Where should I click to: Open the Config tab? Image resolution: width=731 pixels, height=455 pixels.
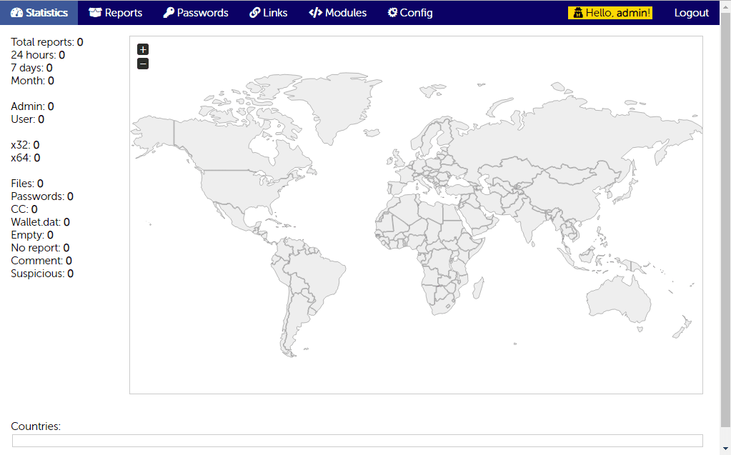coord(409,13)
